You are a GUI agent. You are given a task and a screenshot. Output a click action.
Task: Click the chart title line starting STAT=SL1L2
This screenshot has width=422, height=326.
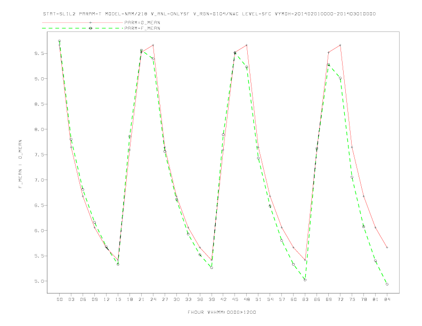tap(209, 14)
